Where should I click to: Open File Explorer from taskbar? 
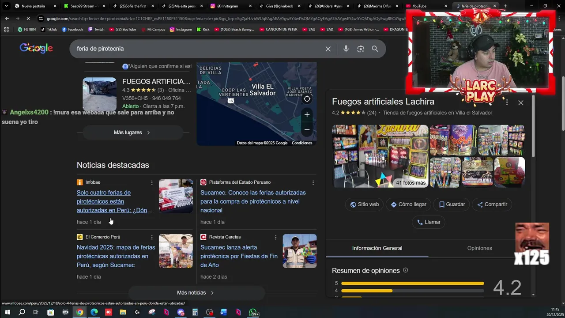click(123, 312)
